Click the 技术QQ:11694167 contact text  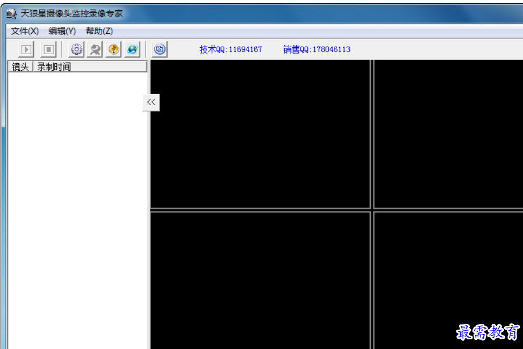coord(231,49)
